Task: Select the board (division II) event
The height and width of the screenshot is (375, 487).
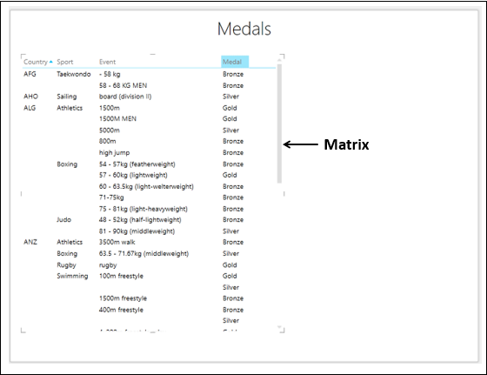Action: 125,97
